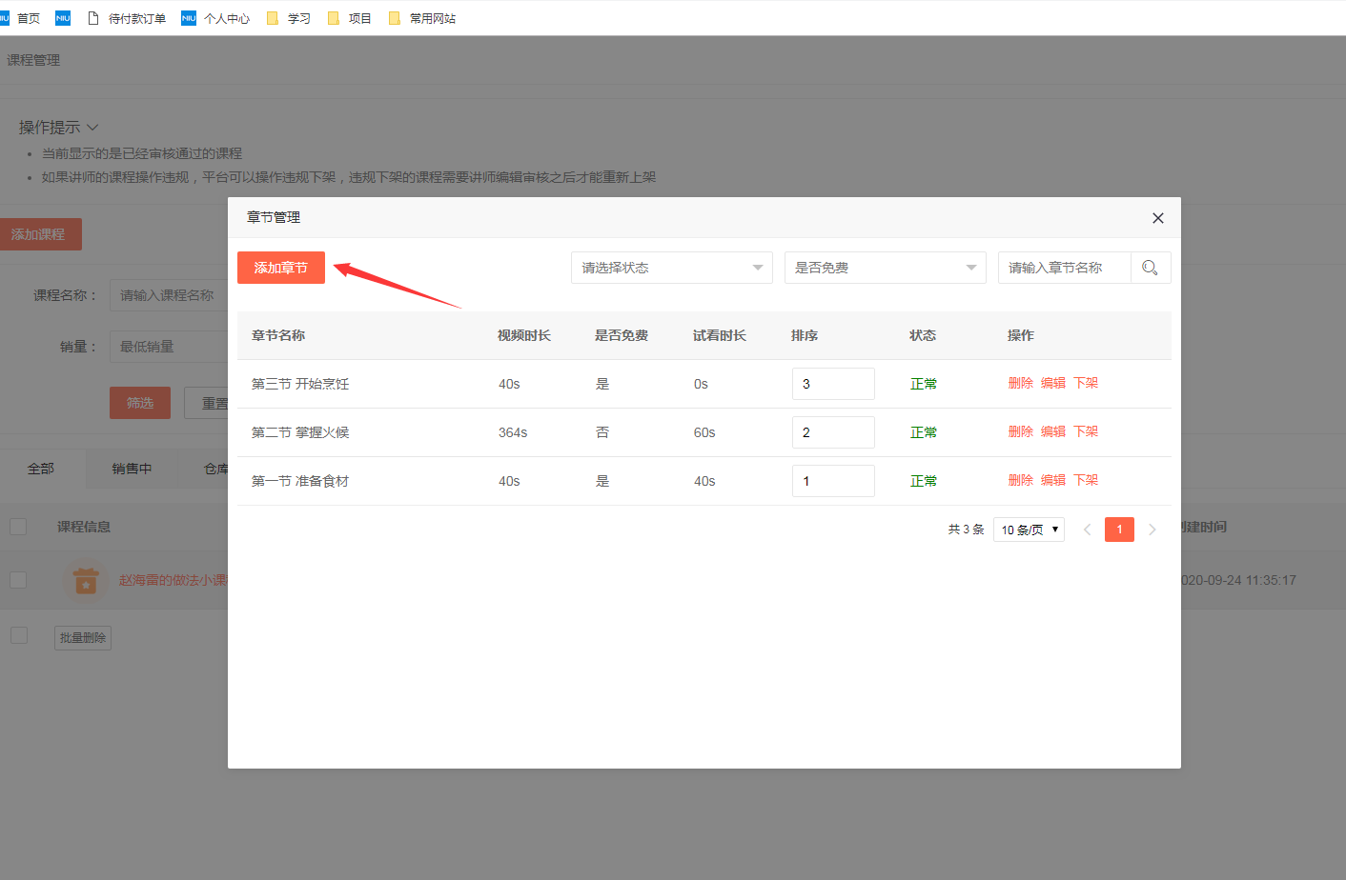Edit chapter 第三节 开始烹饪
Viewport: 1346px width, 880px height.
[1053, 383]
